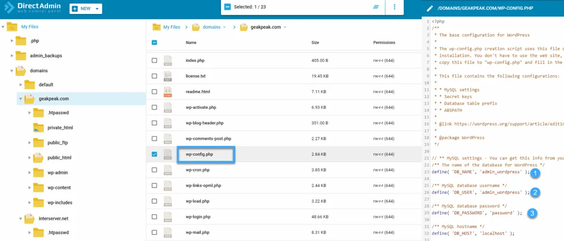Click the wp-login.php file icon
The height and width of the screenshot is (241, 564).
click(168, 217)
